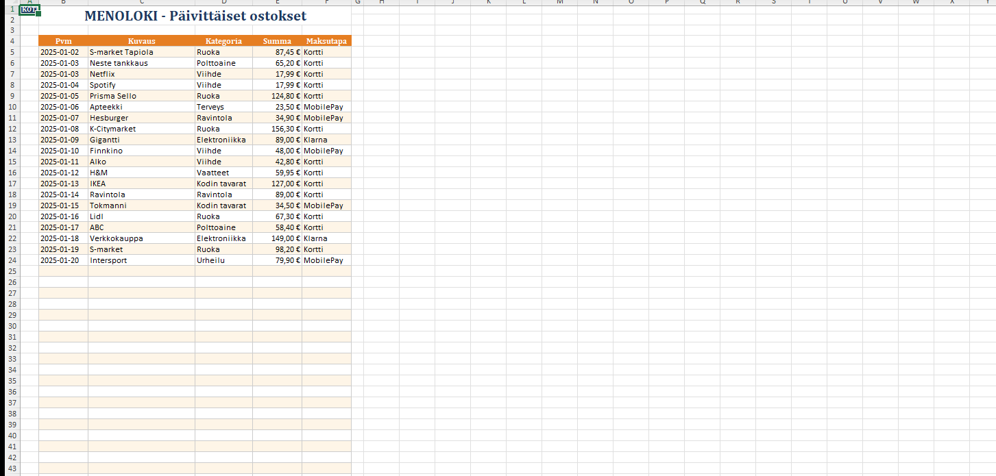996x476 pixels.
Task: Click the row 24 header
Action: pyautogui.click(x=12, y=260)
